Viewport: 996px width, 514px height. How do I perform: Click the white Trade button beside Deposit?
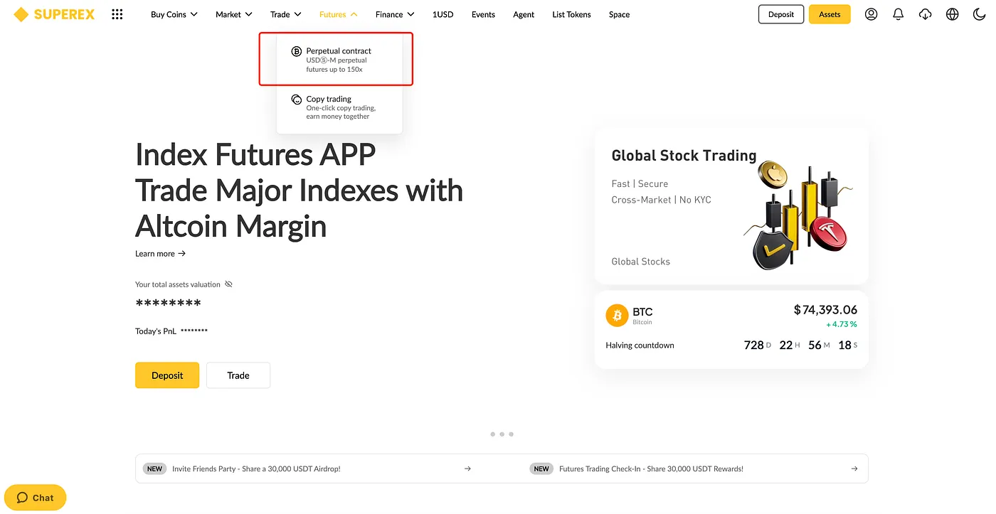[238, 375]
